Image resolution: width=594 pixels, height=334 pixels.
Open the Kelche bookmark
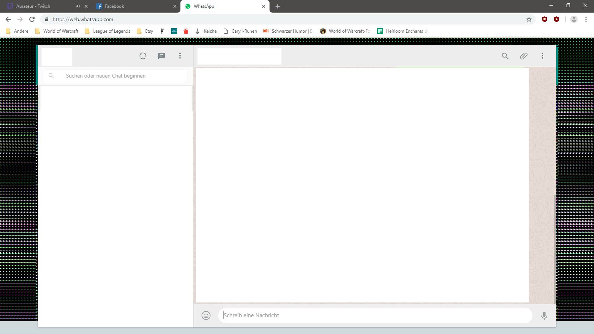point(206,31)
